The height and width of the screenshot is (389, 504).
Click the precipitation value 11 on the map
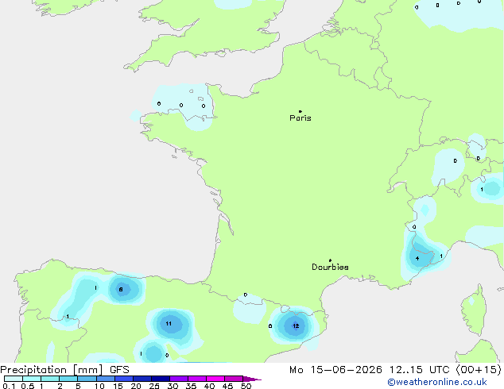click(x=169, y=324)
